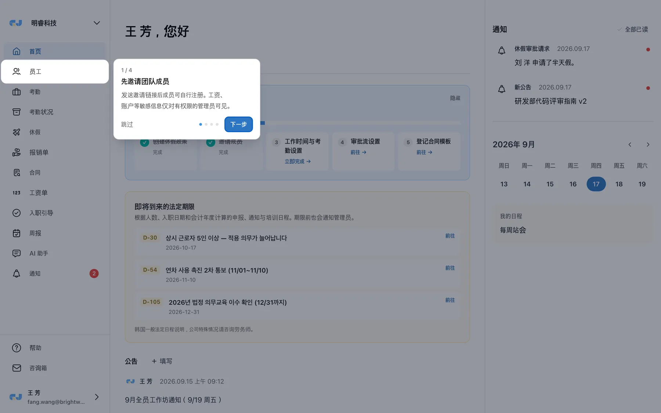Open the 报销单 expense icon

[17, 152]
